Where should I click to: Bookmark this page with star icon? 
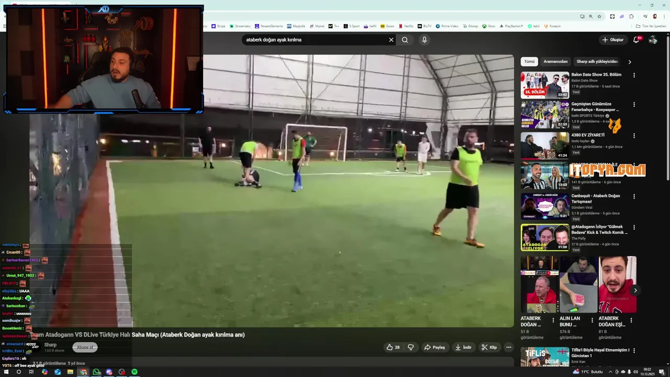[x=599, y=16]
